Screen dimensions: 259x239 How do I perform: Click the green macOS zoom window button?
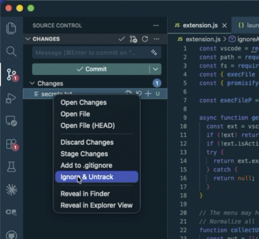pyautogui.click(x=31, y=8)
